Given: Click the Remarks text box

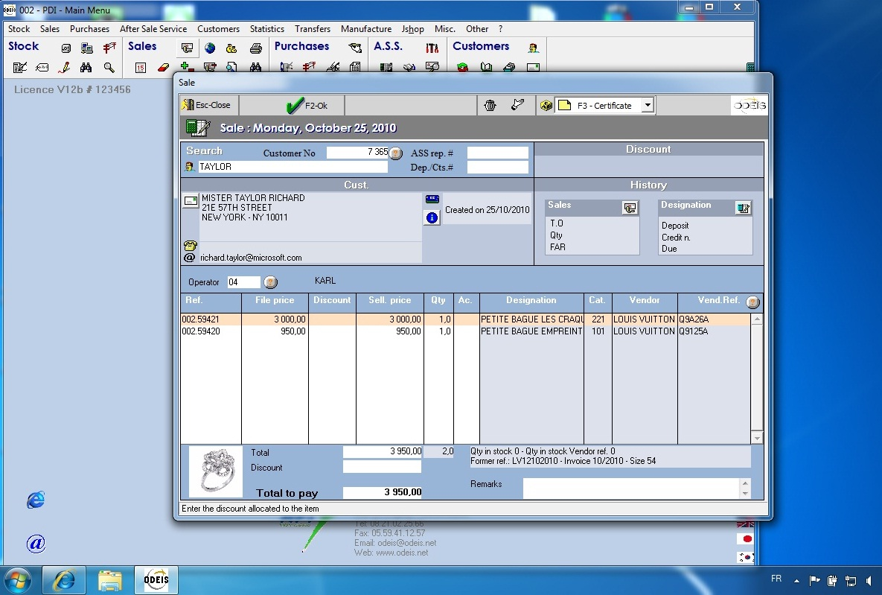Looking at the screenshot, I should coord(631,488).
